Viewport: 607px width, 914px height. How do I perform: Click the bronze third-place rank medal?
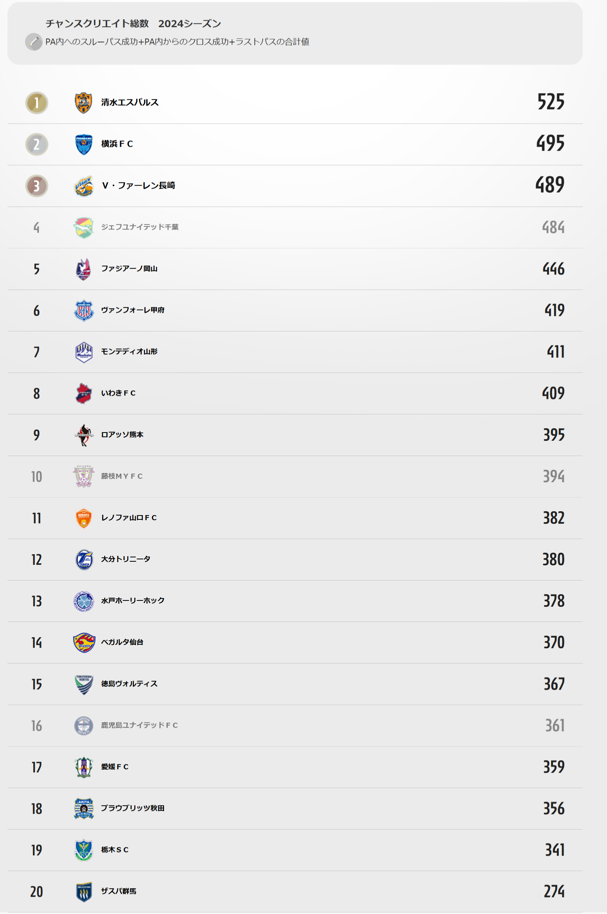[x=37, y=186]
